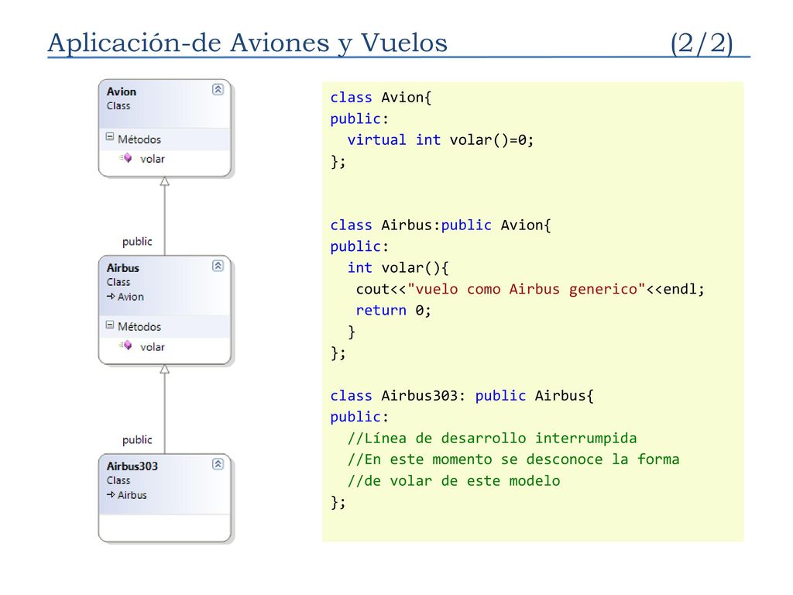Select volar method icon in Airbus class

tap(126, 346)
